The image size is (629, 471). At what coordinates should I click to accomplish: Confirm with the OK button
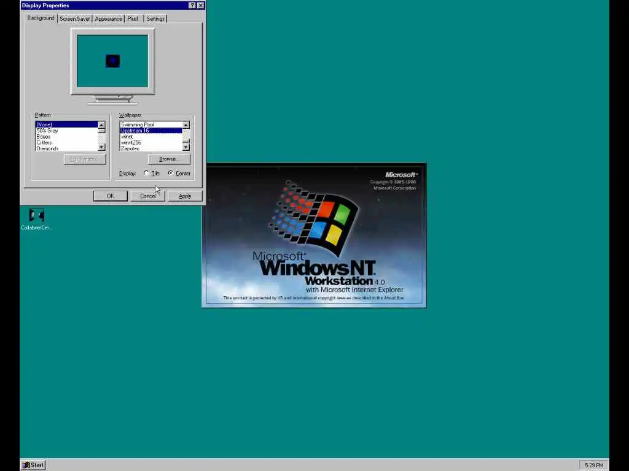[111, 196]
